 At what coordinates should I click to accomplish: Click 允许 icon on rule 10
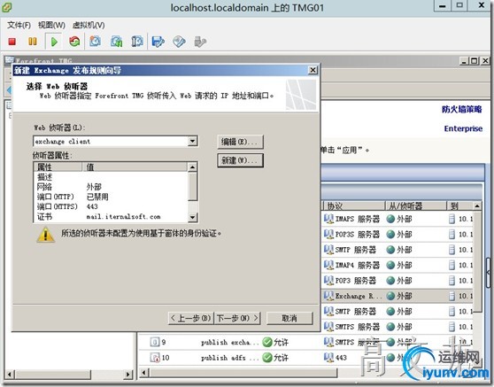[x=266, y=358]
